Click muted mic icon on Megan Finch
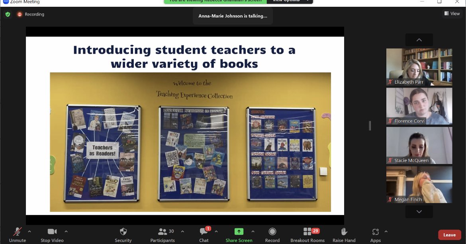The width and height of the screenshot is (466, 244). pos(390,199)
